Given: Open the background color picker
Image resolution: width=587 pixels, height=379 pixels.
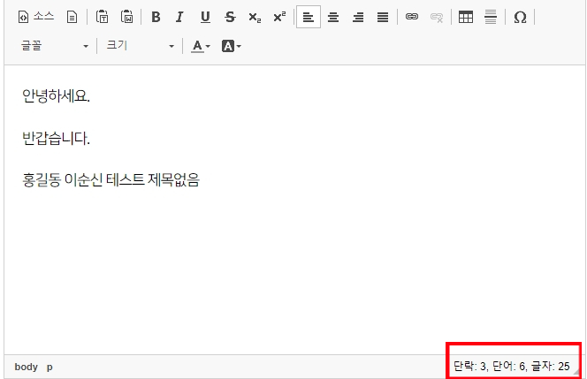Looking at the screenshot, I should tap(232, 46).
